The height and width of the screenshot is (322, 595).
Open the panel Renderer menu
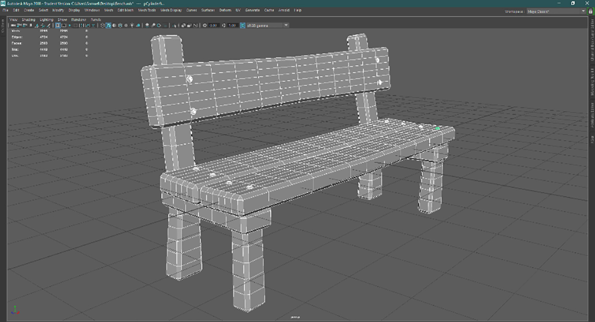(78, 19)
